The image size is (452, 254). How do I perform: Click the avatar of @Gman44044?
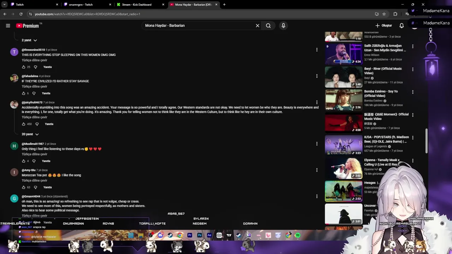(14, 199)
